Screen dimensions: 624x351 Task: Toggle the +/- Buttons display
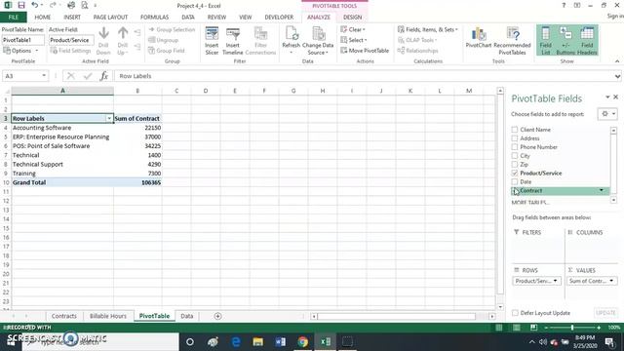point(565,41)
